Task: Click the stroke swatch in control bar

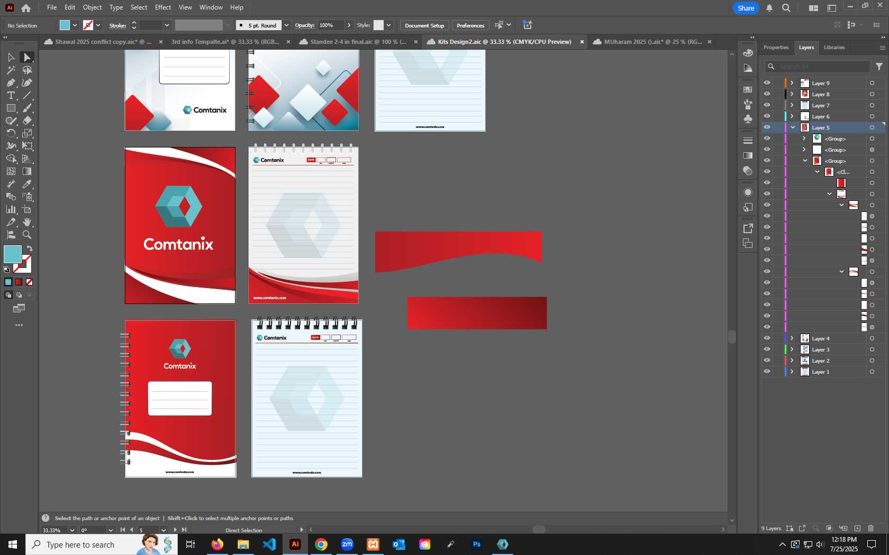Action: tap(88, 25)
